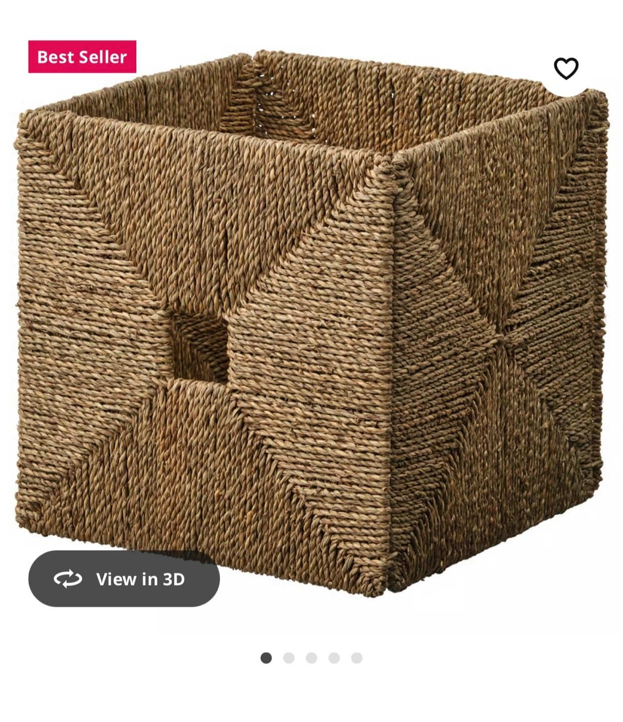Viewport: 623px width, 722px height.
Task: Switch to the fourth carousel dot
Action: click(x=334, y=658)
